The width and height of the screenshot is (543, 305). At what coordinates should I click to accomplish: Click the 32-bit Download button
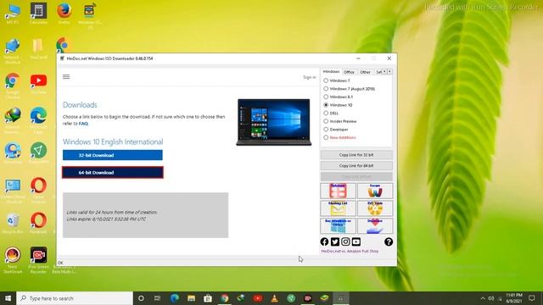click(113, 155)
